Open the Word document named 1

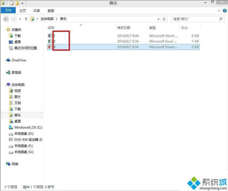tap(54, 36)
